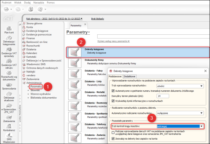Open Strona główna in the module list
Screen dimensions: 210x144
[x=34, y=23]
